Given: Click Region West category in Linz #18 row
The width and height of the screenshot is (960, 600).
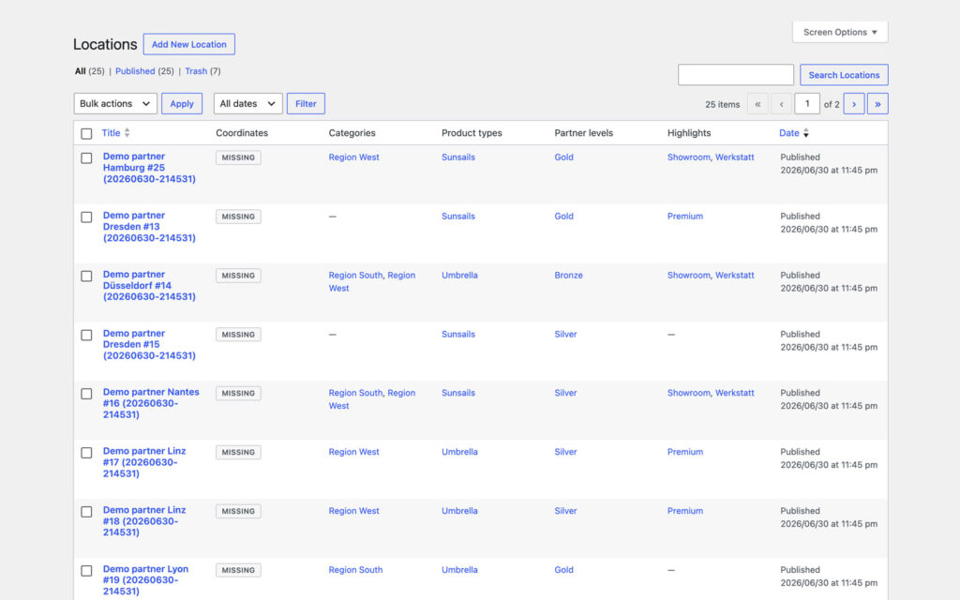Looking at the screenshot, I should 353,511.
